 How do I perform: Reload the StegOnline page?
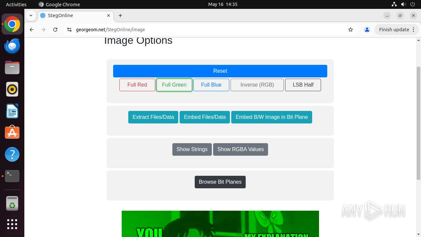[x=55, y=30]
